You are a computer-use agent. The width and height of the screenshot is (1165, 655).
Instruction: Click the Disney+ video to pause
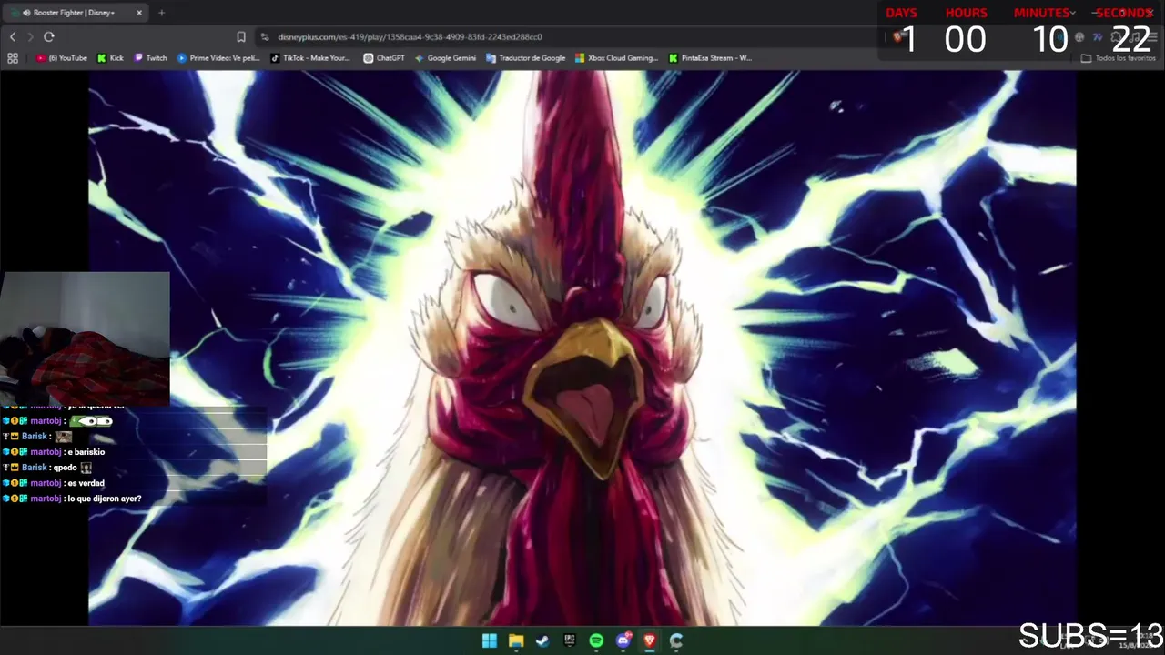[582, 348]
